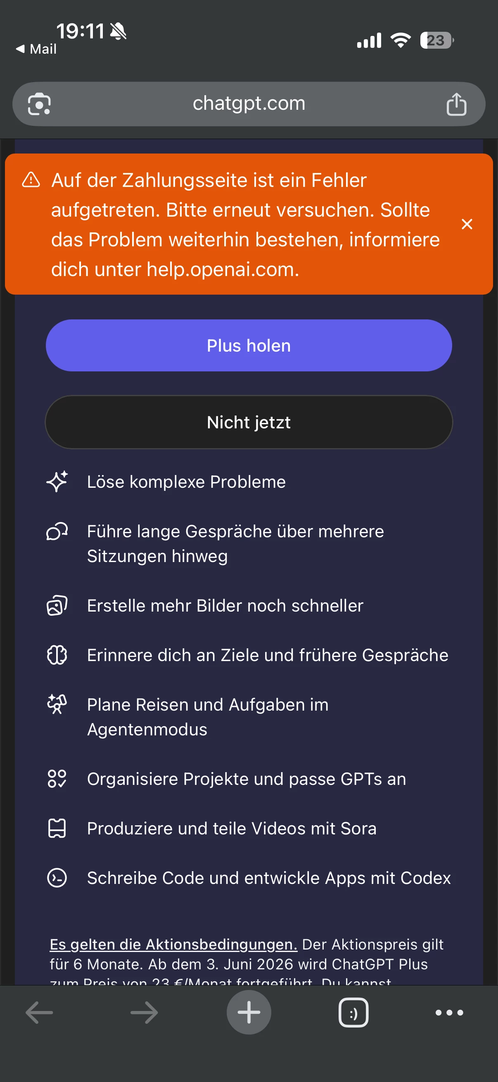Tap the sparkle icon beside "Löse komplexe Probleme"
The image size is (498, 1082).
click(x=57, y=481)
